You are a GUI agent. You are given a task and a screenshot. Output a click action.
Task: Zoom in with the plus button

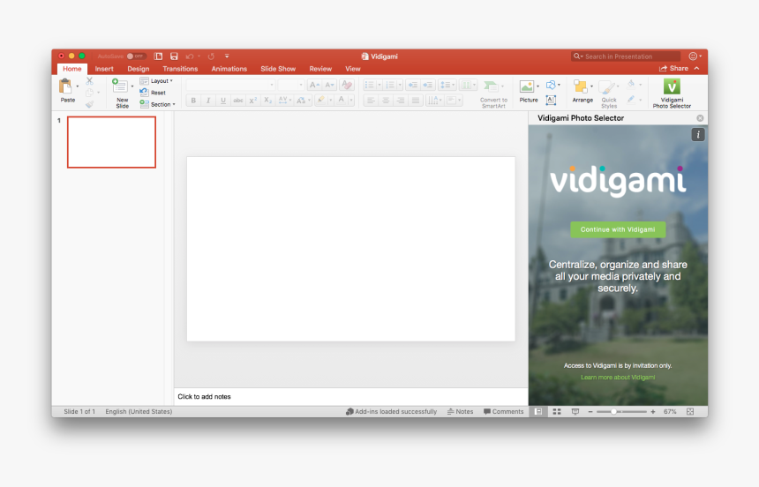[x=653, y=411]
